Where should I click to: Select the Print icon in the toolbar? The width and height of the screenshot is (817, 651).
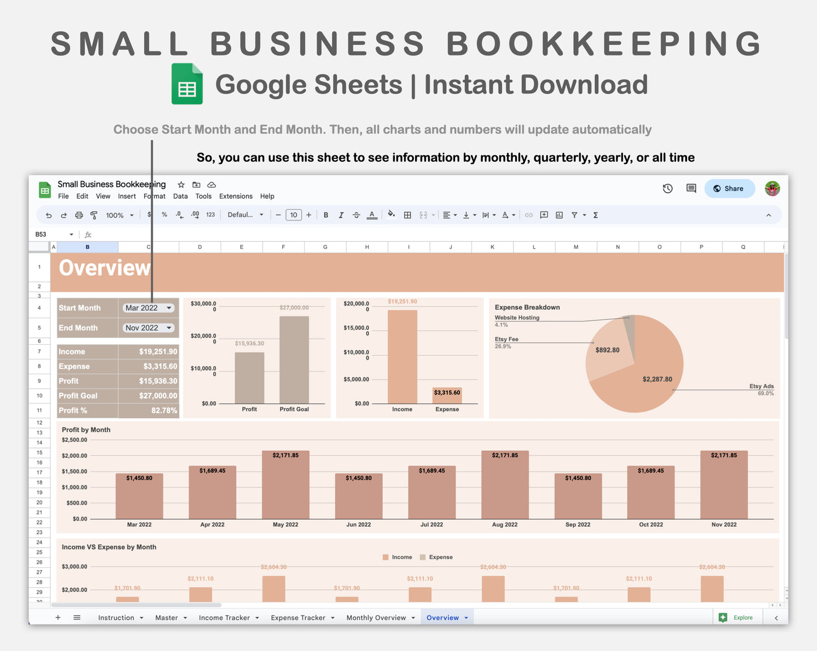(x=79, y=215)
